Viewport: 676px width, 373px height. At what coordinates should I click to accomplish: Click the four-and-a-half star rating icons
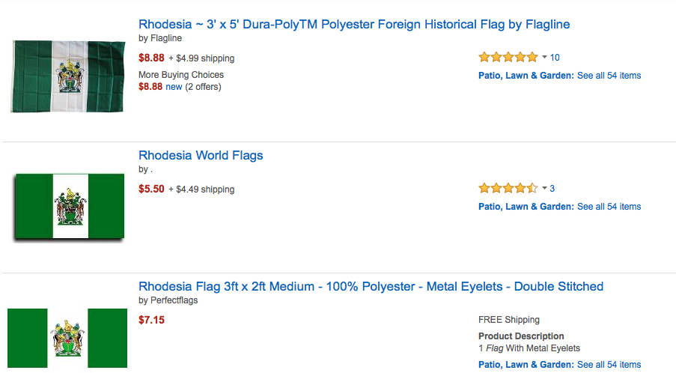508,188
